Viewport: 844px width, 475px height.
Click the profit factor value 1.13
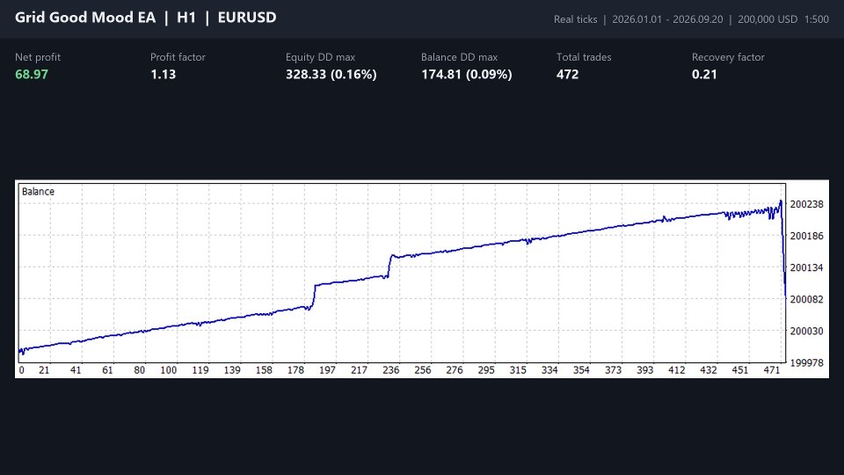point(164,74)
